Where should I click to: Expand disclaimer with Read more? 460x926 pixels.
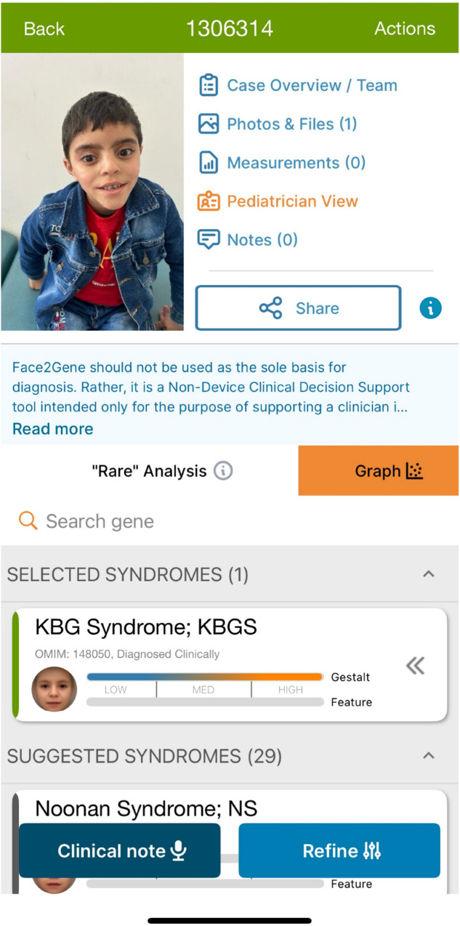53,429
